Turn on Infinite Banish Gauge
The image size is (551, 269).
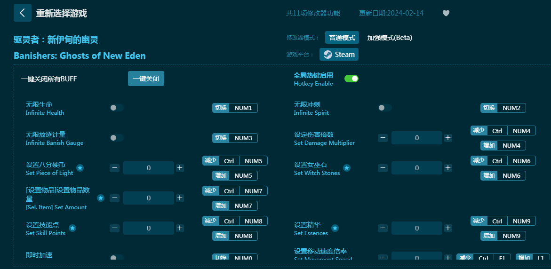(x=116, y=138)
